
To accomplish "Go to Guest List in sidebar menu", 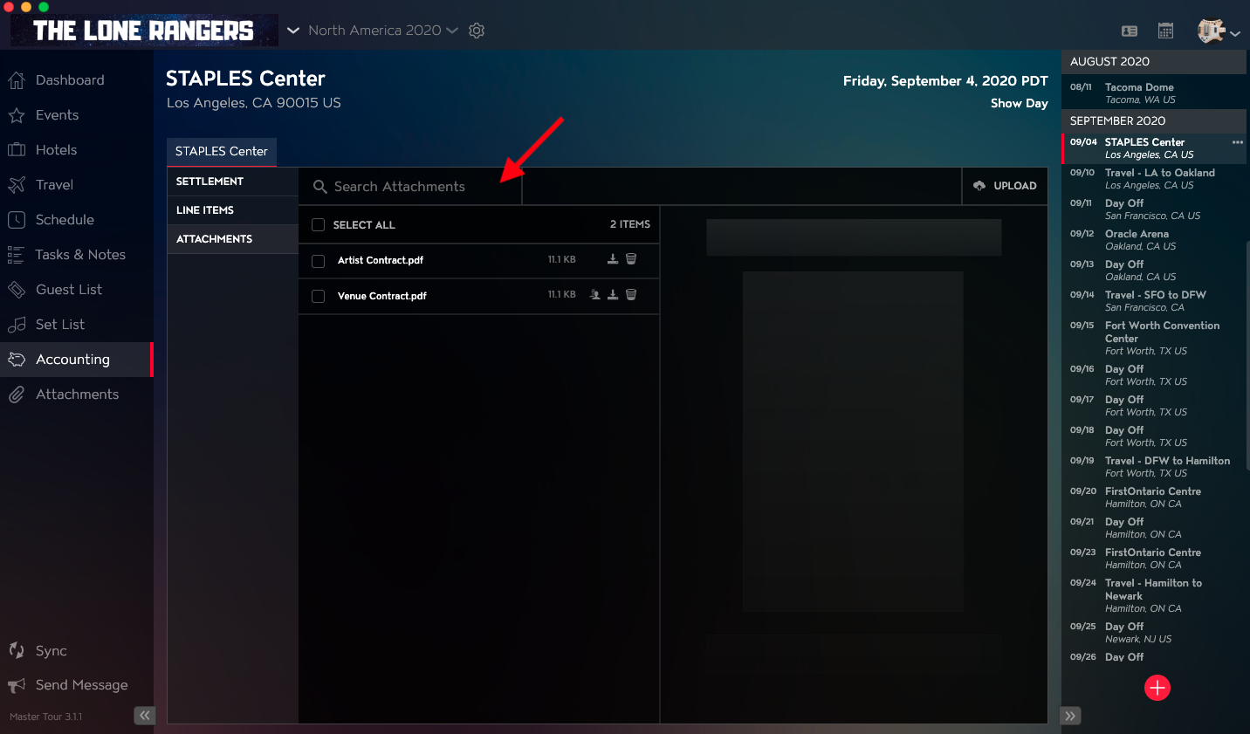I will 77,290.
